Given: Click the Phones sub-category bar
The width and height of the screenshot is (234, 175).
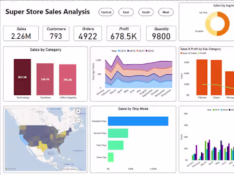Looking at the screenshot, I should pyautogui.click(x=202, y=77).
